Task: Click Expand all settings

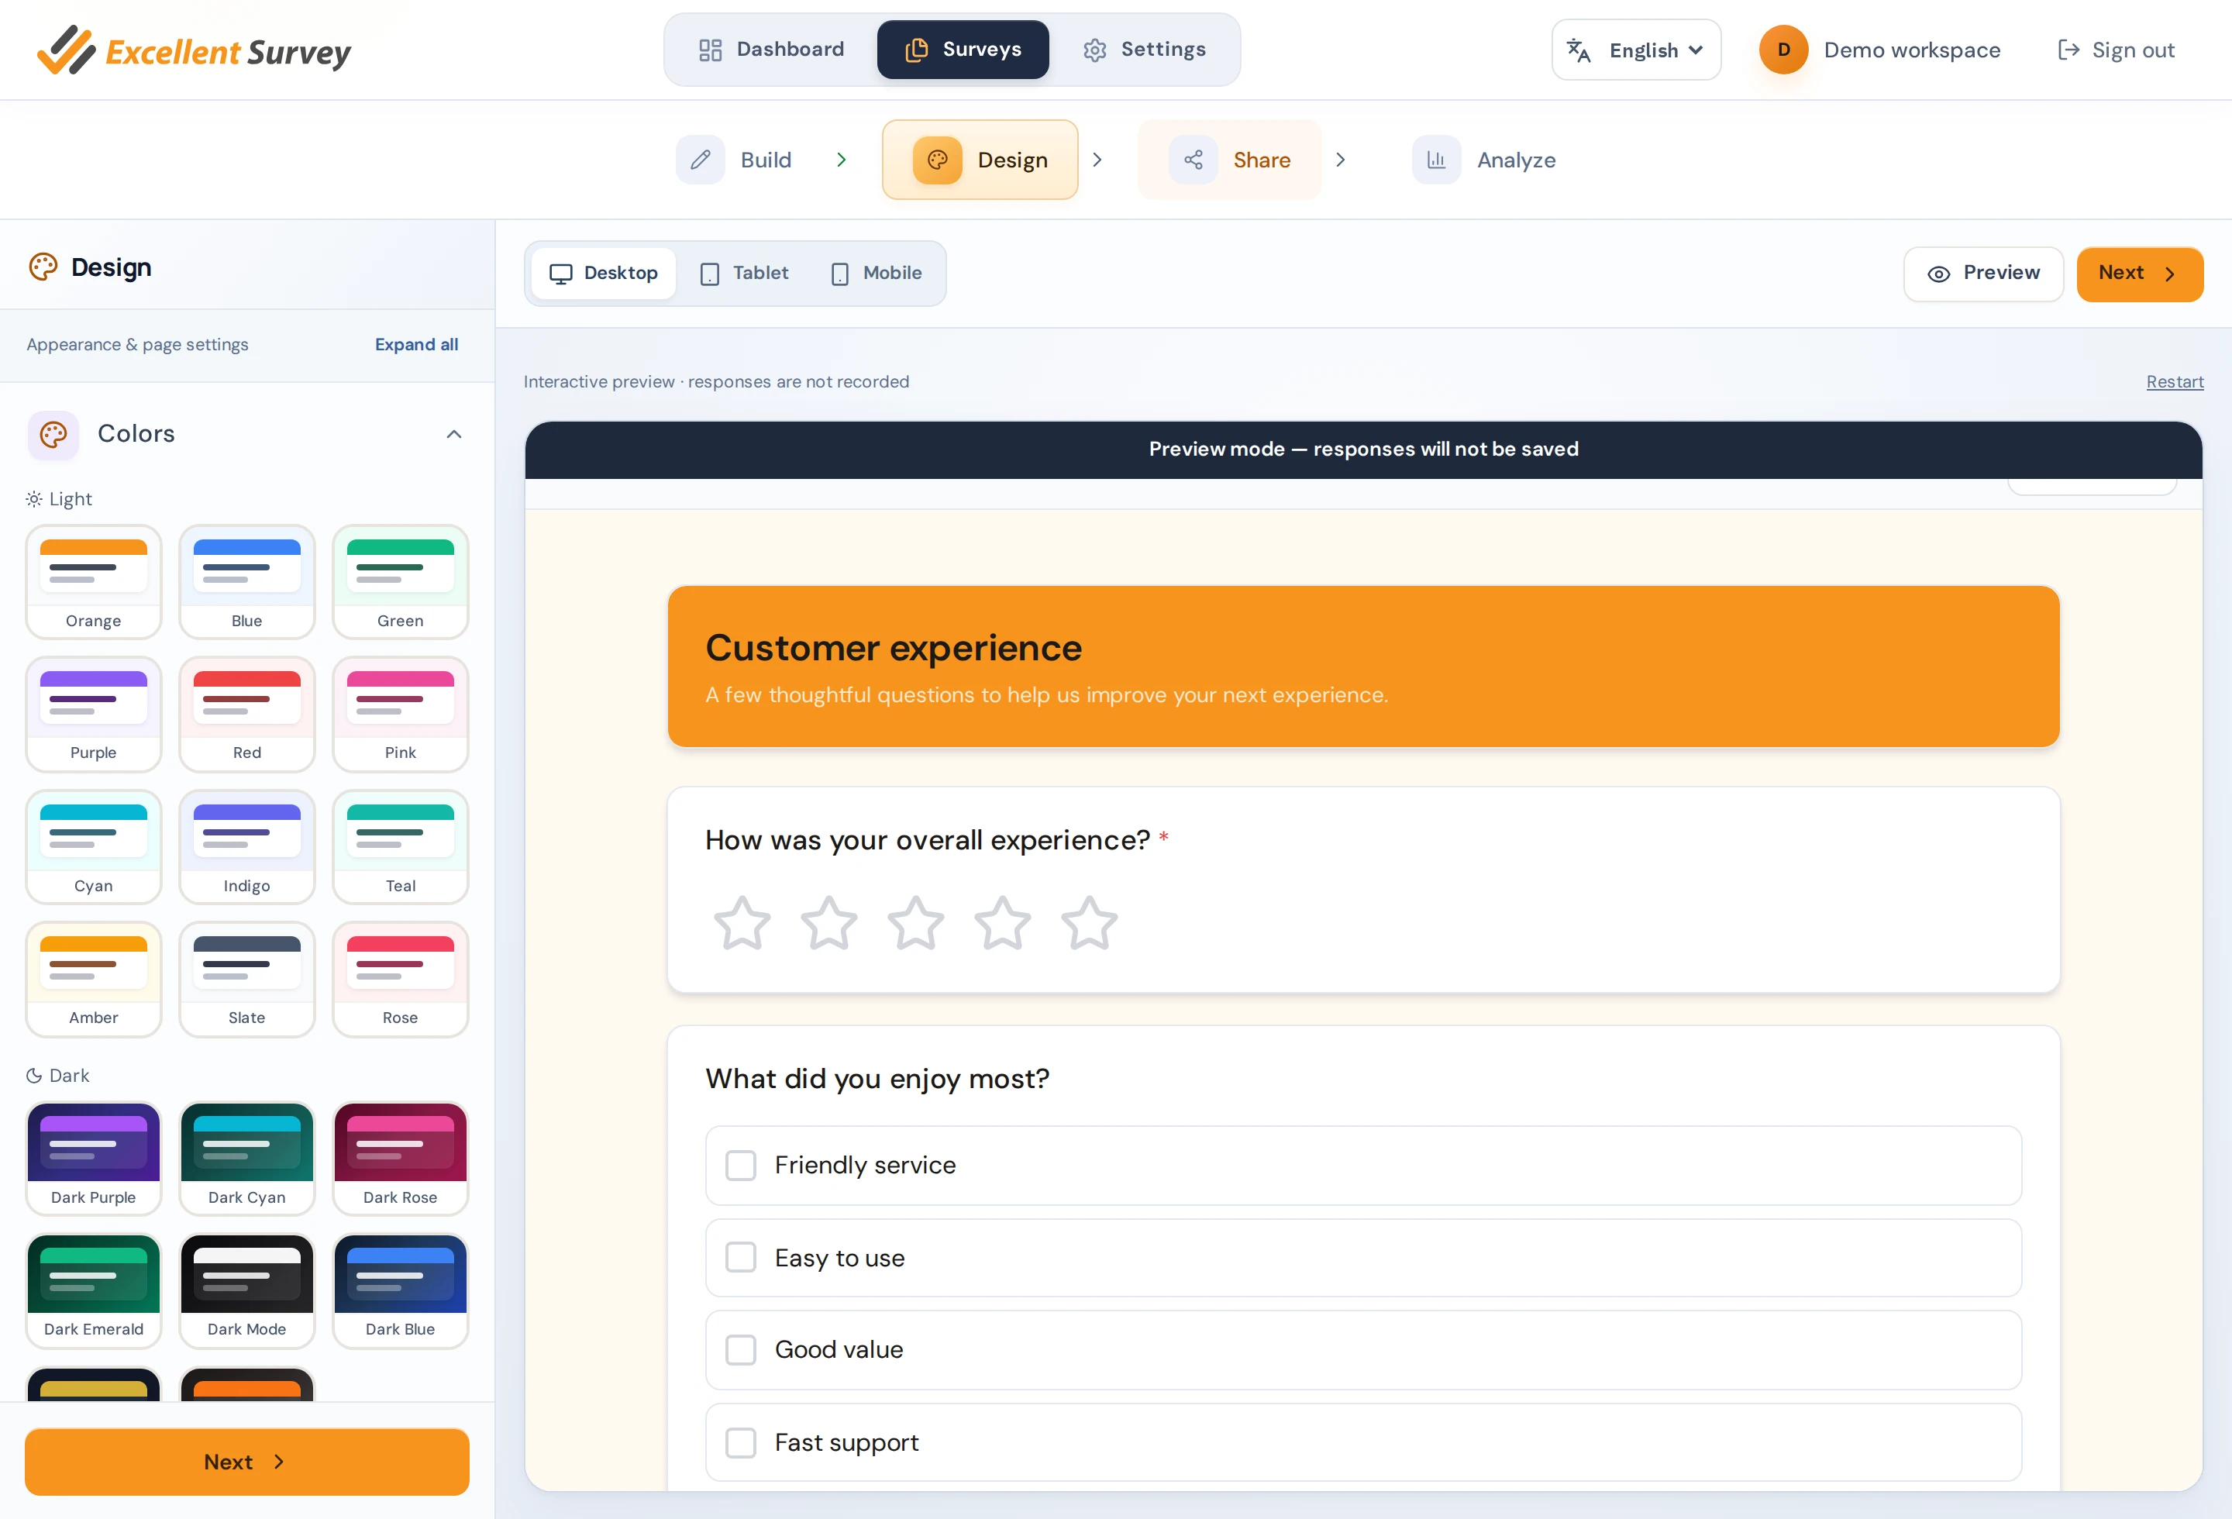Action: tap(416, 344)
